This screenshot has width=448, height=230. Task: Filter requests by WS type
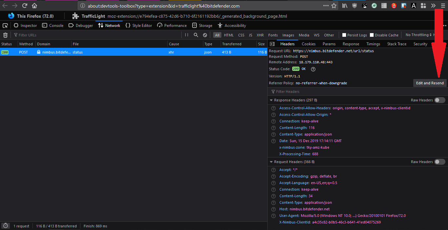pyautogui.click(x=316, y=35)
